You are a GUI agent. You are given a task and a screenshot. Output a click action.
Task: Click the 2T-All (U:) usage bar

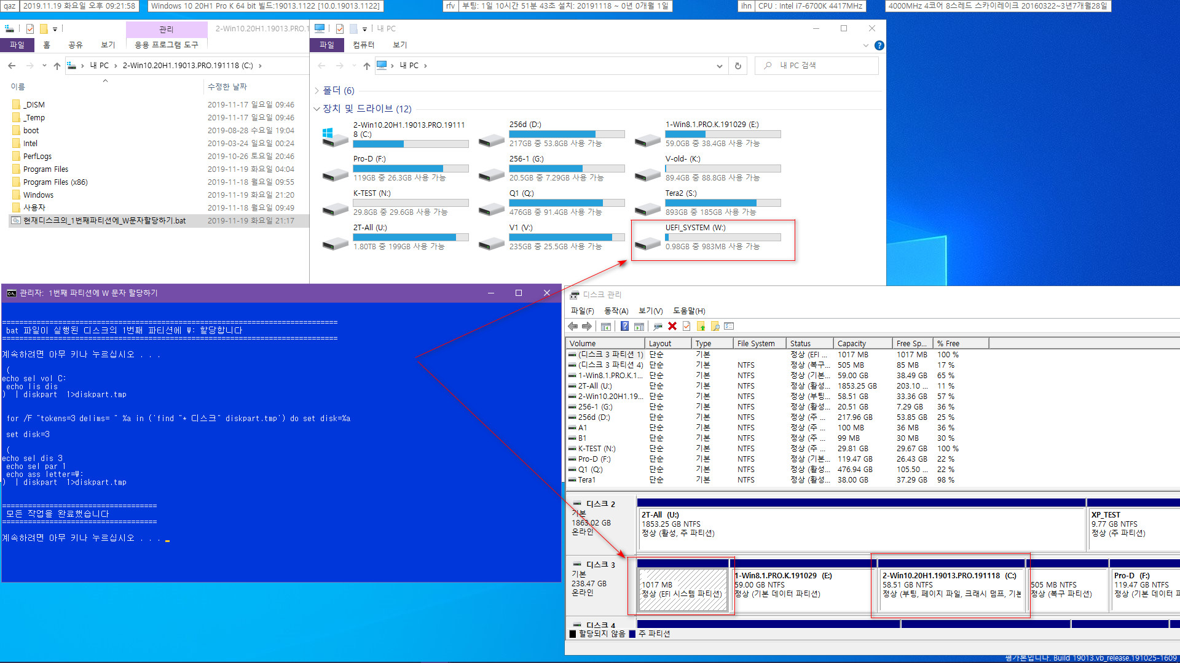[x=411, y=237]
